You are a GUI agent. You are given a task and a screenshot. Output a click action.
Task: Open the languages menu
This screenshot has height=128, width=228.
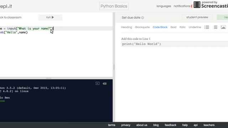[164, 6]
